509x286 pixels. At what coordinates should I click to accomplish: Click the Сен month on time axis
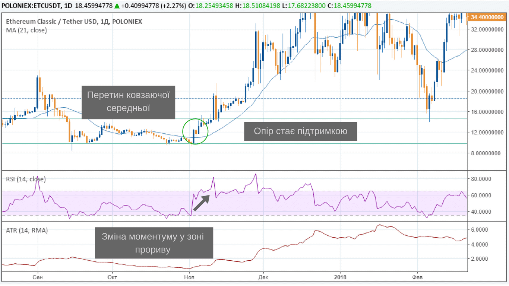(37, 277)
